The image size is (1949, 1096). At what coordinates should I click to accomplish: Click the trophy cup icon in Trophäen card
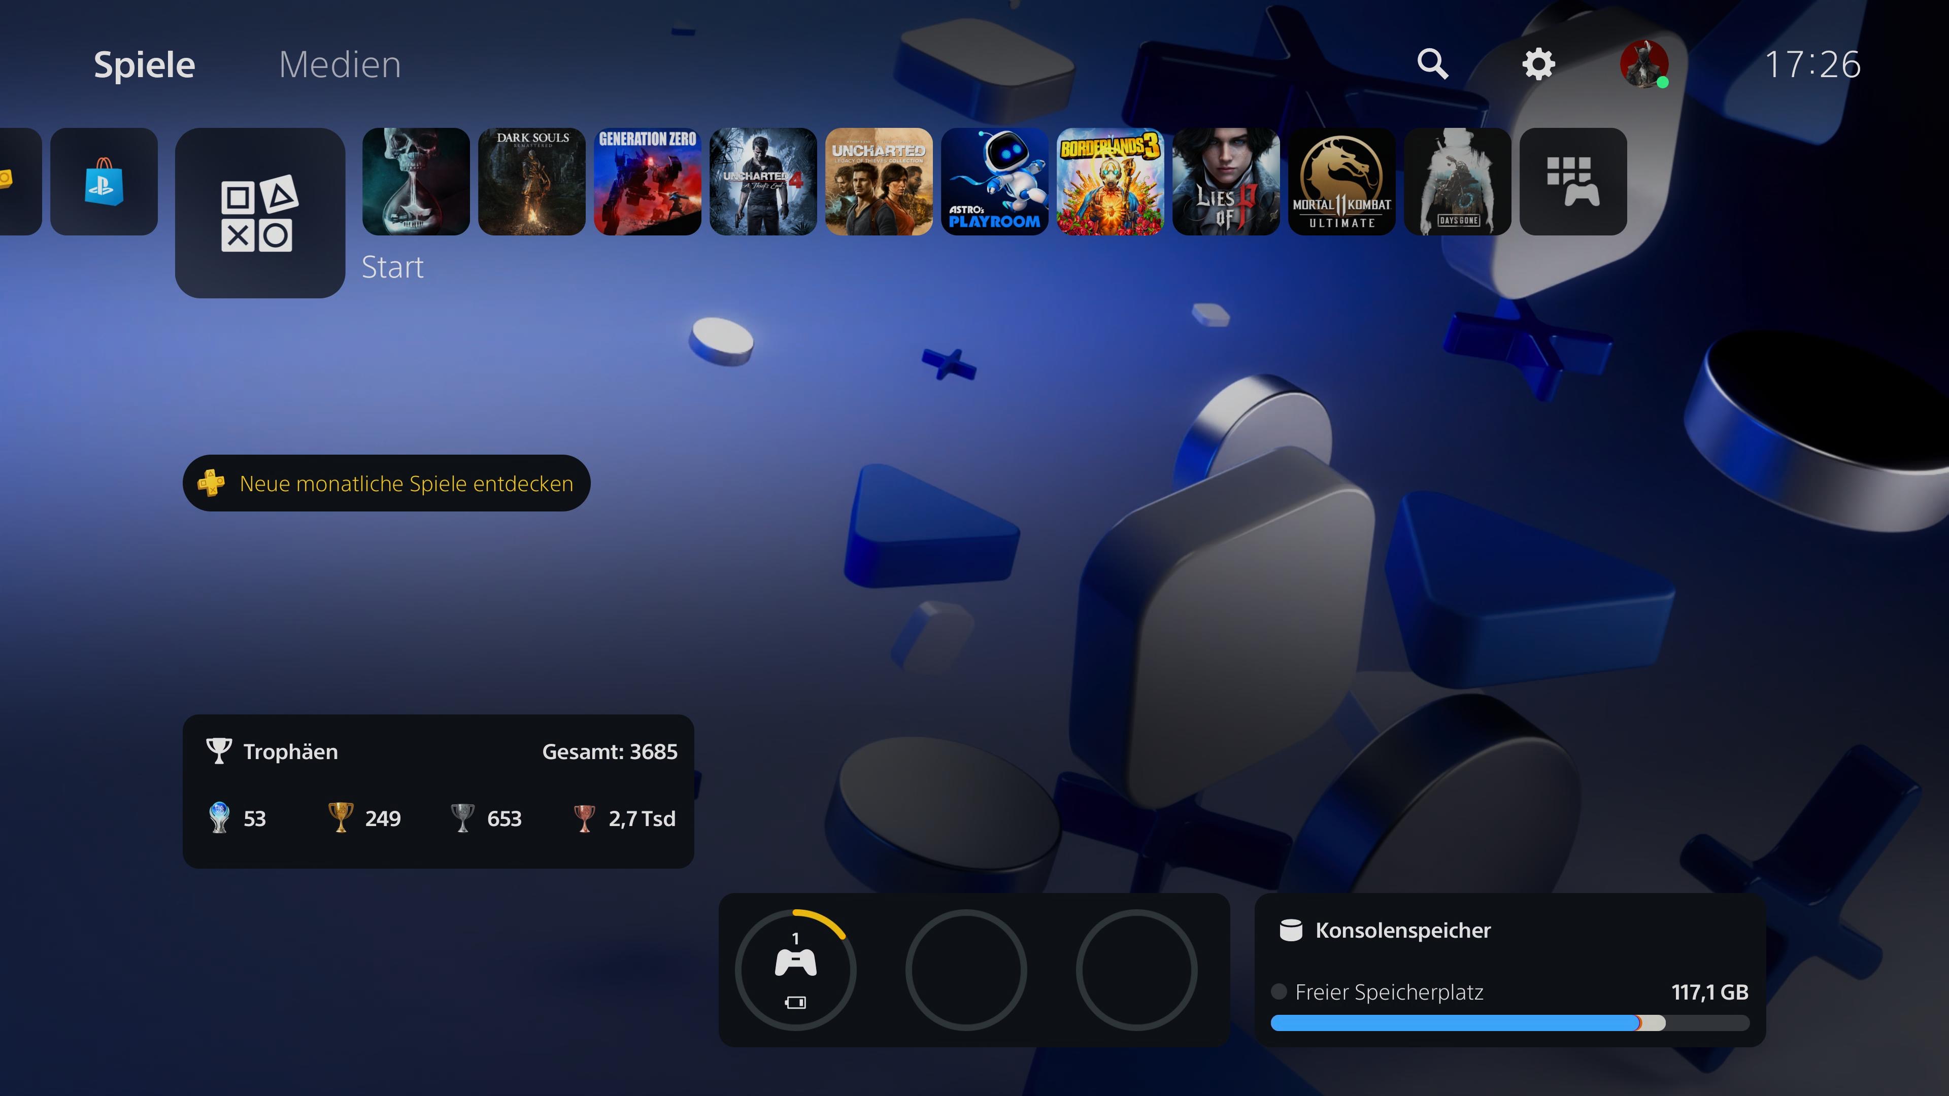pos(219,751)
